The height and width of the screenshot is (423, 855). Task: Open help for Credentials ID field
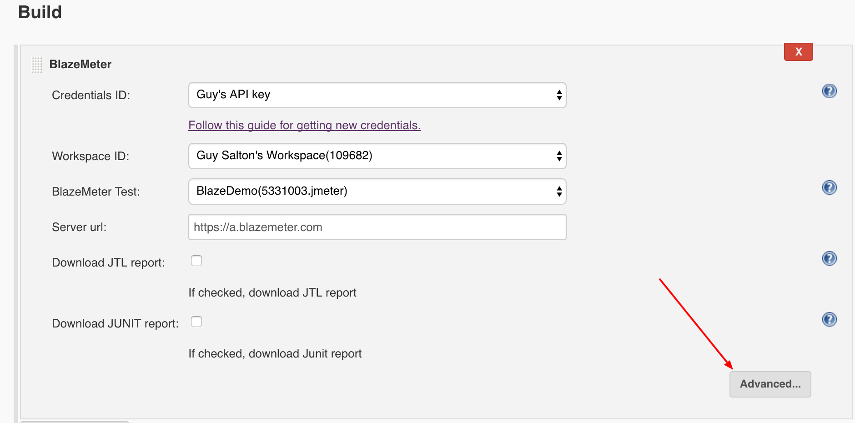pyautogui.click(x=829, y=91)
